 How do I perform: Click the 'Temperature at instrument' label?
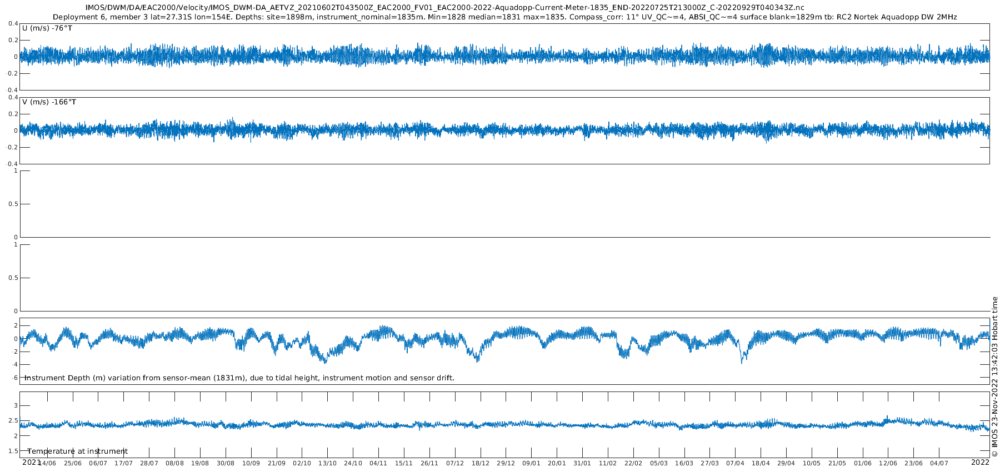[x=78, y=451]
